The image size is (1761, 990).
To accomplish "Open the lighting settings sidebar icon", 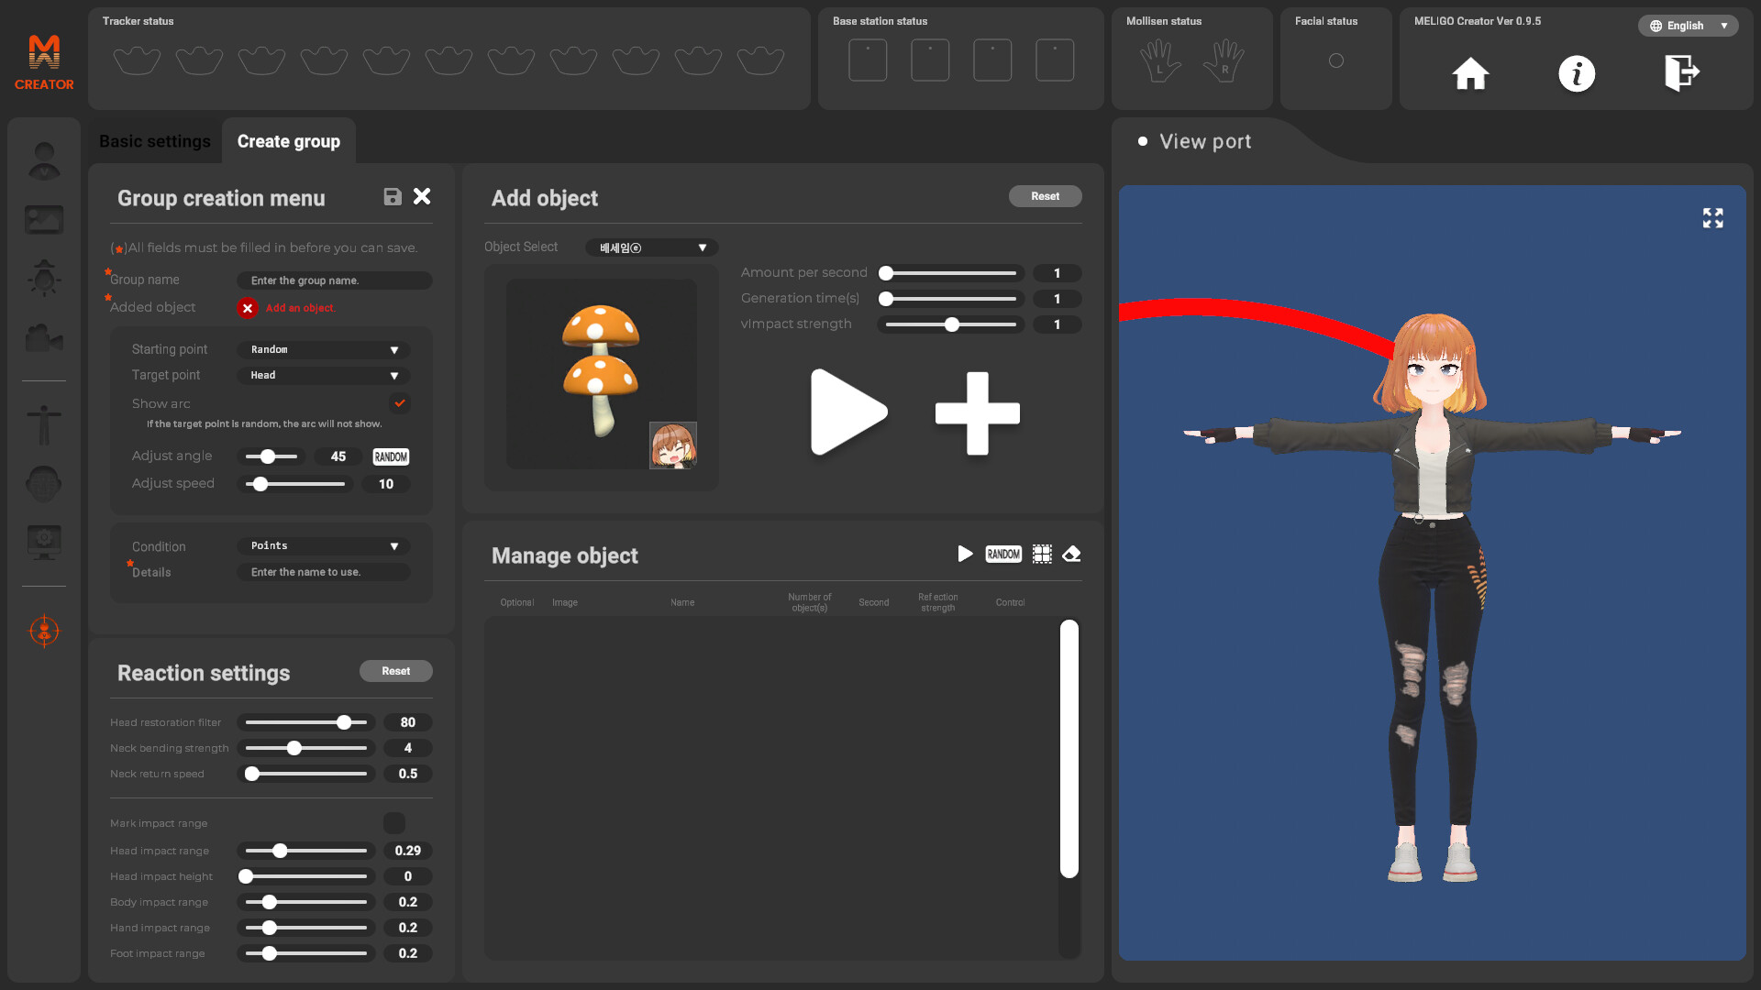I will pyautogui.click(x=44, y=278).
